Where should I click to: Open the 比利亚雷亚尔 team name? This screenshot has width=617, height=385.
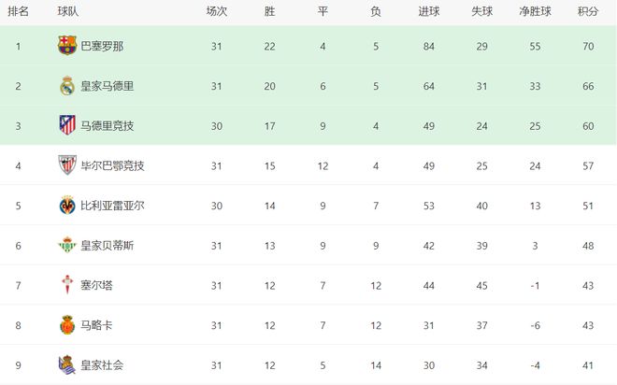click(112, 206)
